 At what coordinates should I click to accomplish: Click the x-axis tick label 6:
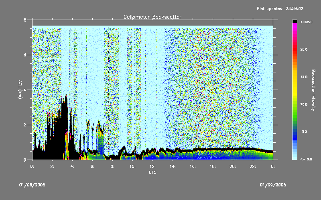[92, 166]
